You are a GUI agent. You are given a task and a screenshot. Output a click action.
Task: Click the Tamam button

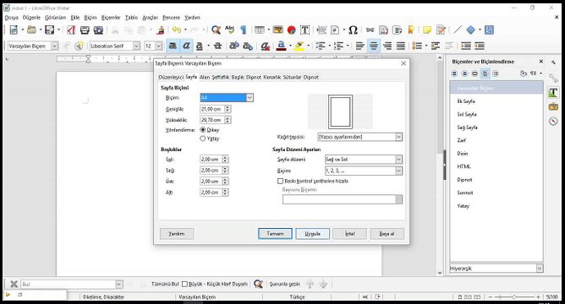(275, 234)
